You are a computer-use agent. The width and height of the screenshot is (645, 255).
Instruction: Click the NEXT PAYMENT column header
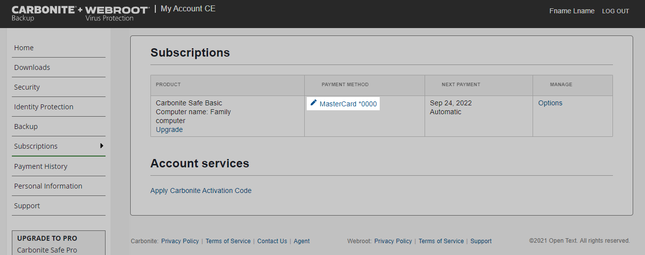[461, 85]
